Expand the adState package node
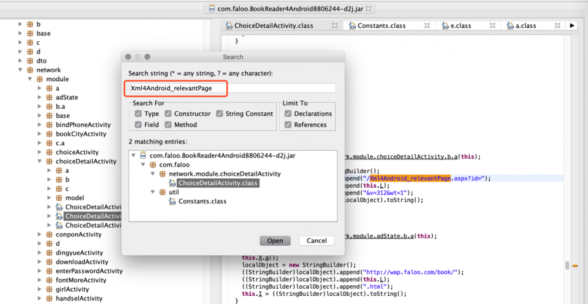This screenshot has width=588, height=304. click(x=40, y=98)
